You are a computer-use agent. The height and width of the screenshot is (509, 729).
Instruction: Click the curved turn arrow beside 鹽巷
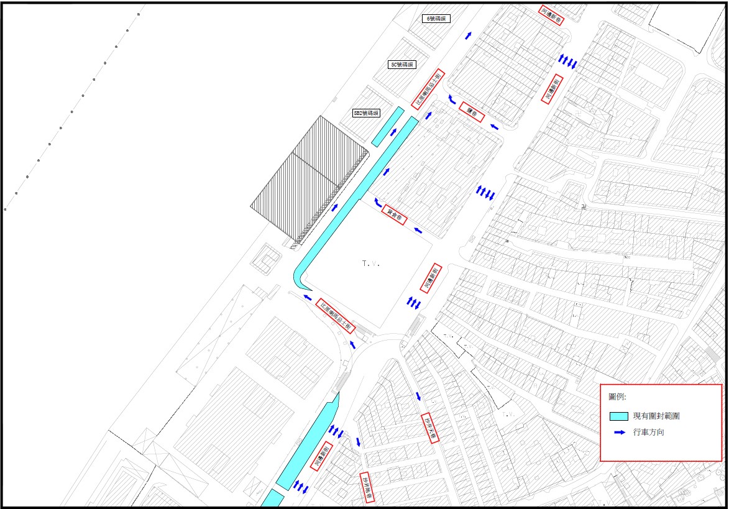tap(451, 100)
